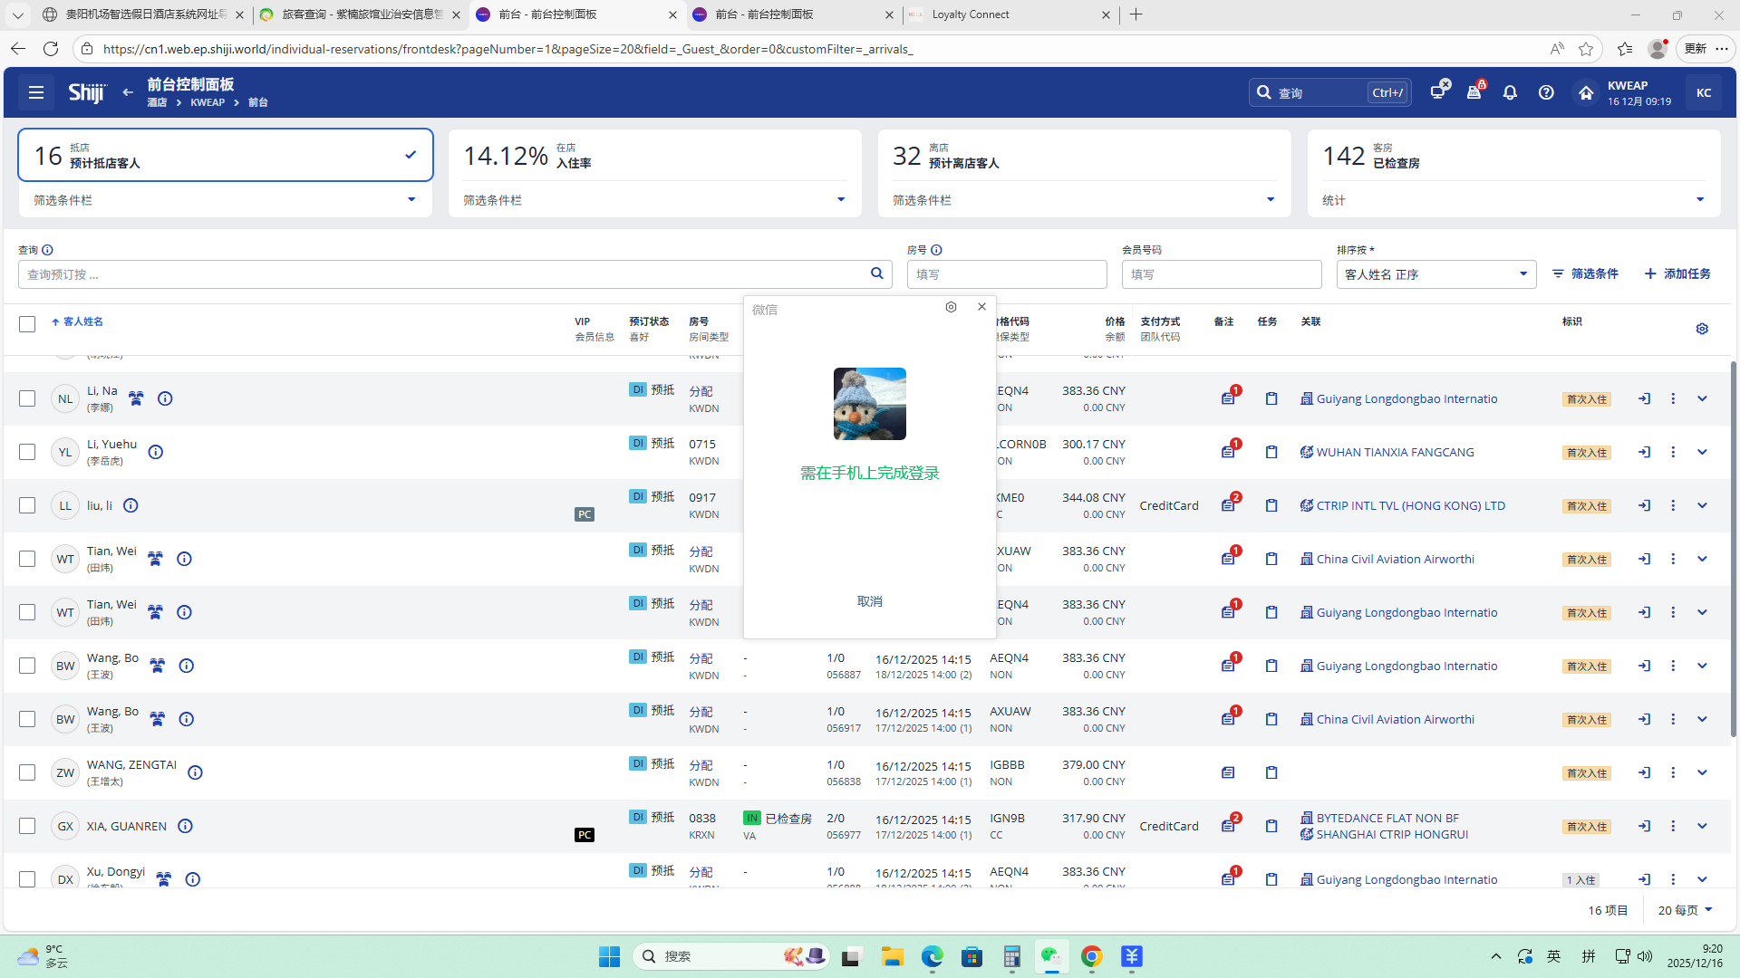Click the home property icon
Viewport: 1740px width, 978px height.
[1585, 92]
